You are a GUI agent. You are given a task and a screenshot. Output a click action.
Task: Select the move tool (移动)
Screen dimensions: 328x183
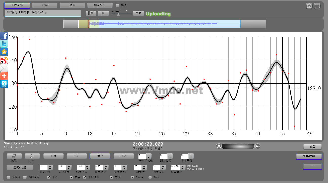tap(32, 156)
